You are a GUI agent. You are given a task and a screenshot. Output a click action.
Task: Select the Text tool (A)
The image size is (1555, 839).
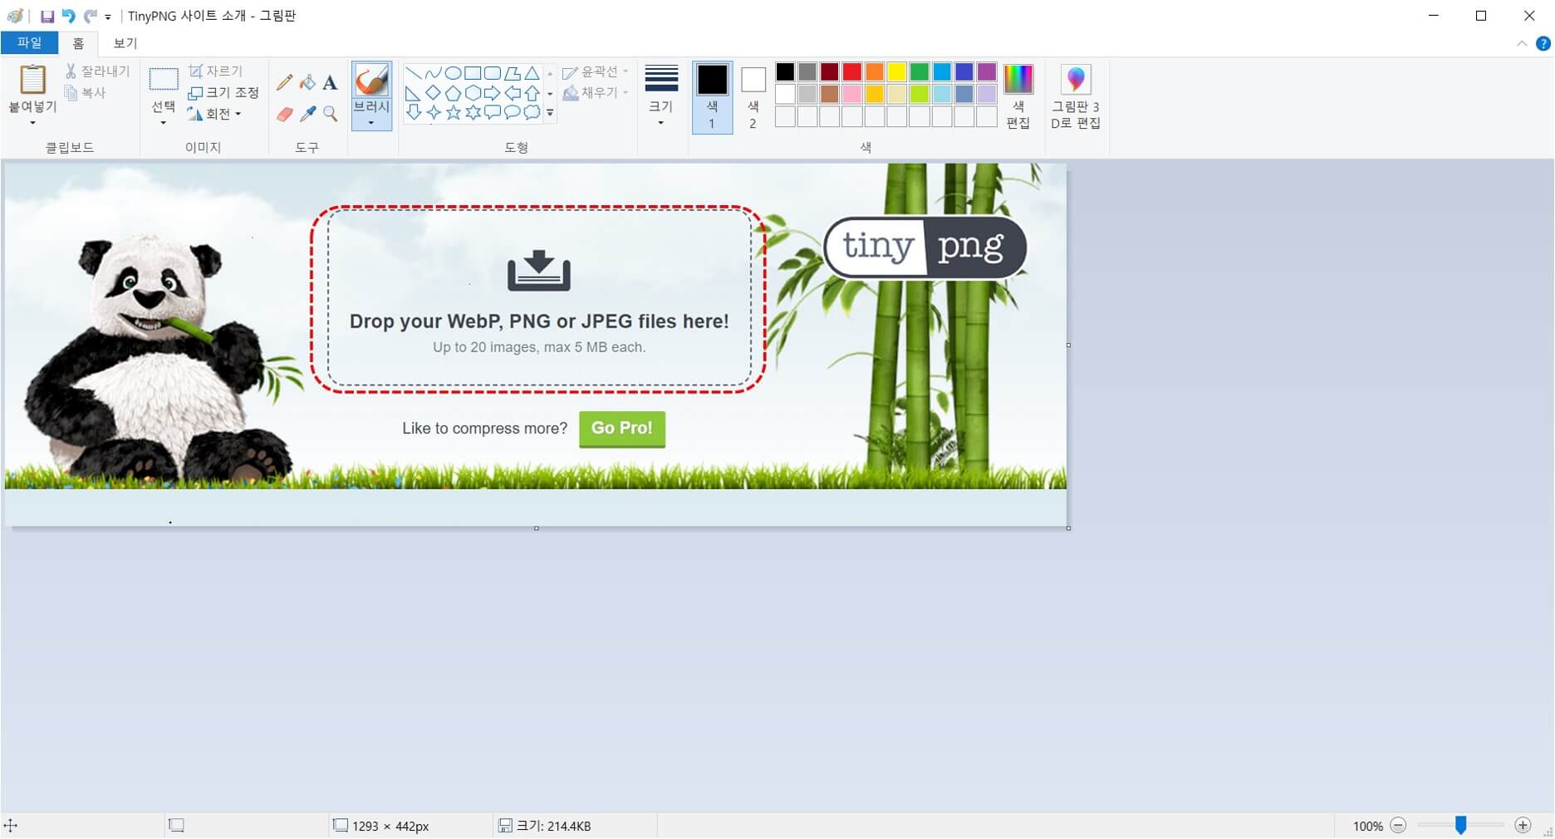point(330,81)
